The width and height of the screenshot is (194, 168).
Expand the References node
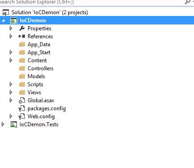click(11, 36)
